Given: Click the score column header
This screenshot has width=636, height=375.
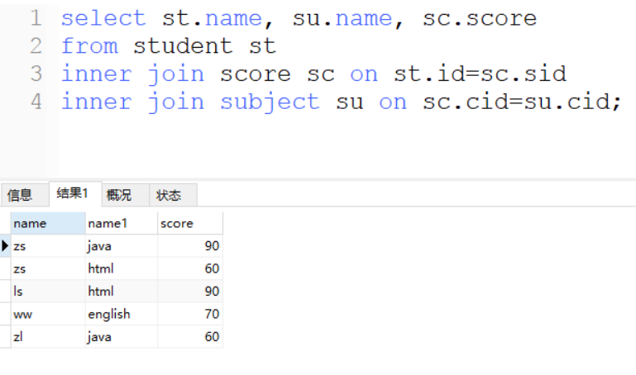Looking at the screenshot, I should pos(190,223).
